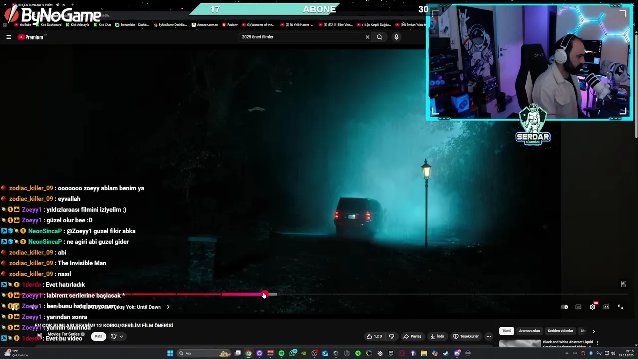Open 'Black and White Abstract Liquid' suggested video thumbnail
The width and height of the screenshot is (638, 359).
520,344
